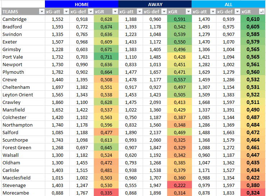Open the AWAY xG-att filter dropdown
The image size is (266, 196).
[139, 12]
